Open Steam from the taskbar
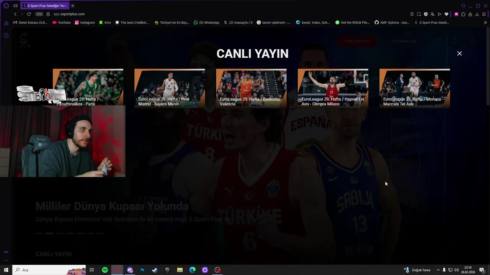 155,270
